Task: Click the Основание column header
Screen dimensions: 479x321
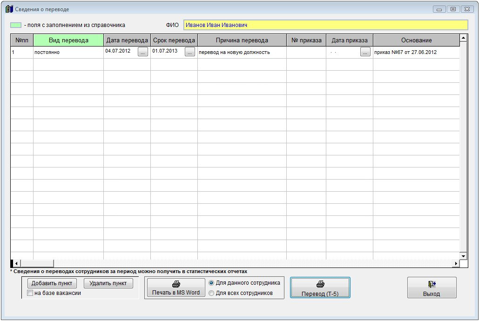Action: pyautogui.click(x=416, y=40)
